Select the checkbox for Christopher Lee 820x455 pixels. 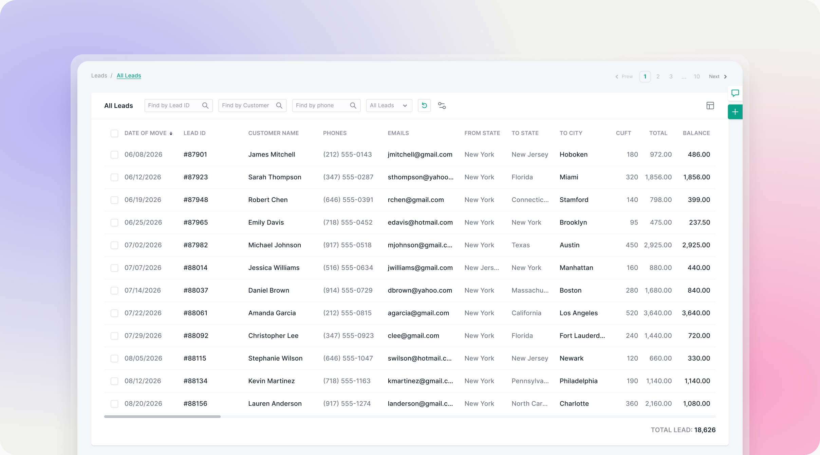114,336
